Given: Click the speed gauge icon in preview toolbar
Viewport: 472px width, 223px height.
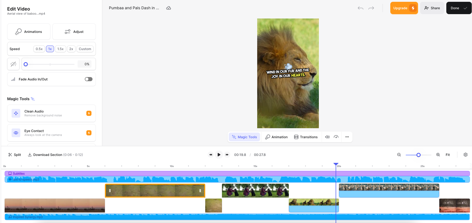Looking at the screenshot, I should click(x=336, y=137).
